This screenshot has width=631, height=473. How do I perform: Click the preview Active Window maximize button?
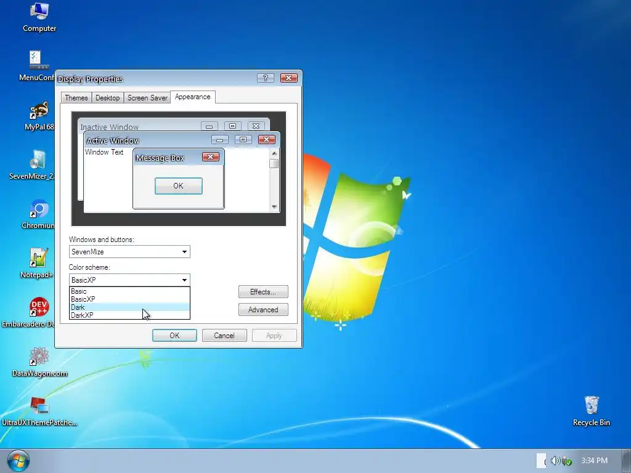coord(243,140)
